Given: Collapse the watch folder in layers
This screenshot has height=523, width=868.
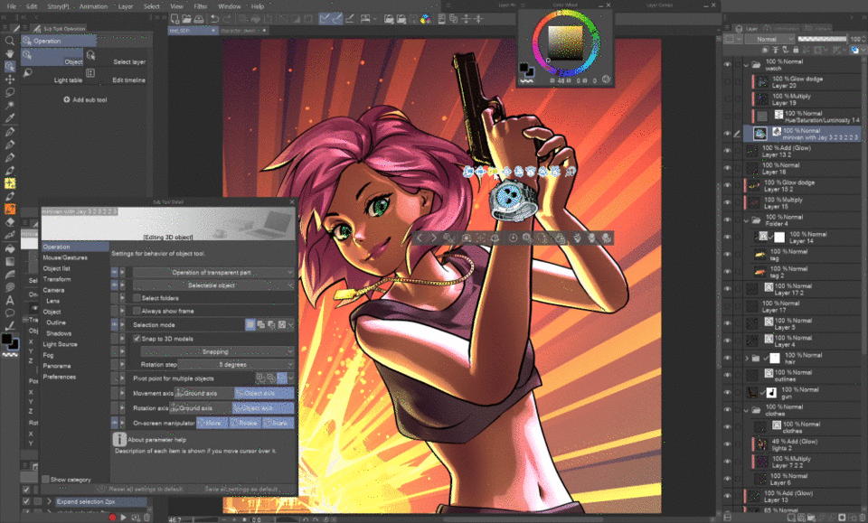Looking at the screenshot, I should [x=747, y=65].
